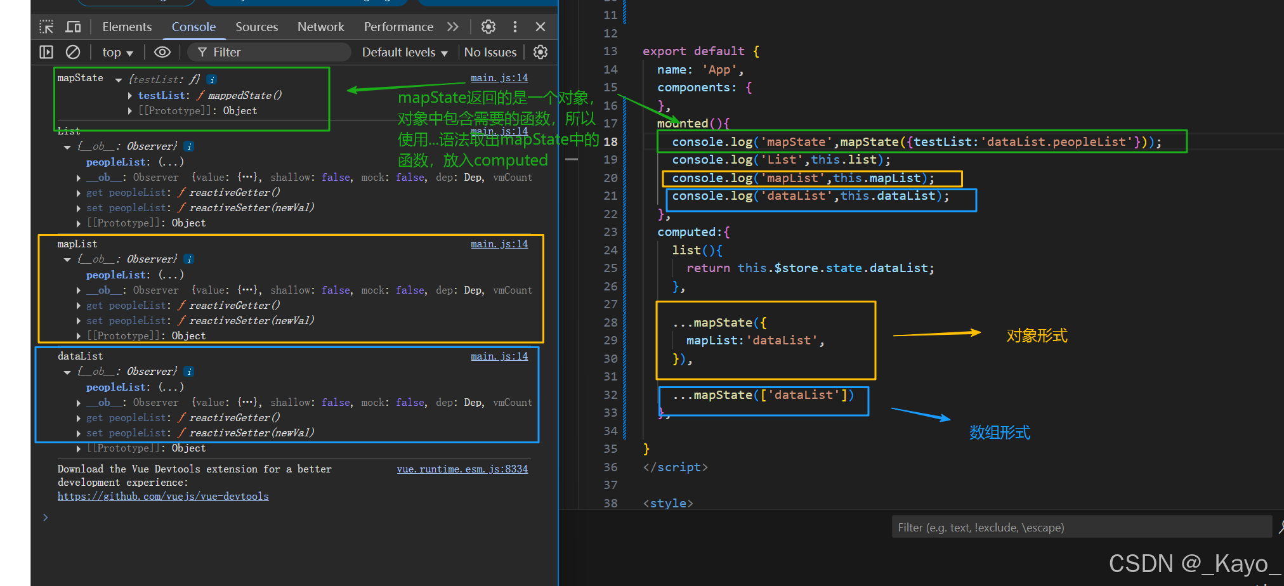This screenshot has width=1284, height=586.
Task: Expand get peopleList reactiveGetter under mapList
Action: pos(79,306)
